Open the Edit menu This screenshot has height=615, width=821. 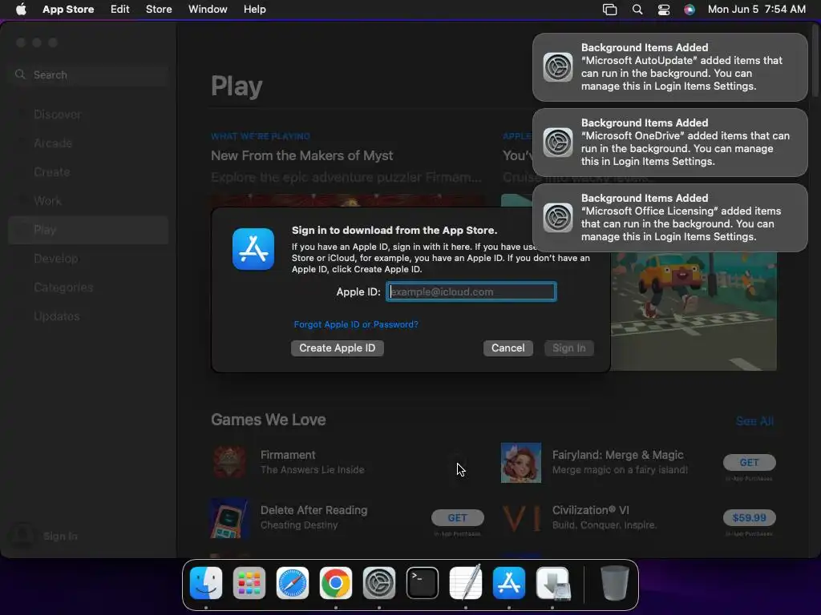pos(120,9)
